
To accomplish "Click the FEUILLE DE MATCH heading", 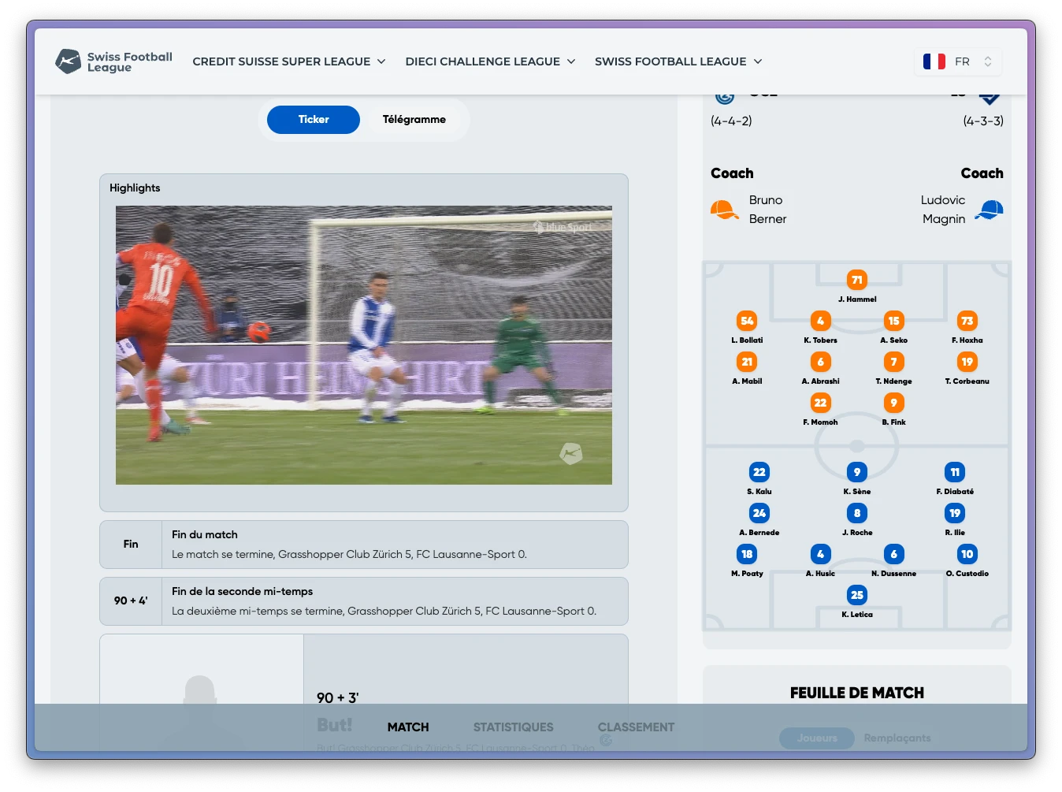I will click(857, 693).
